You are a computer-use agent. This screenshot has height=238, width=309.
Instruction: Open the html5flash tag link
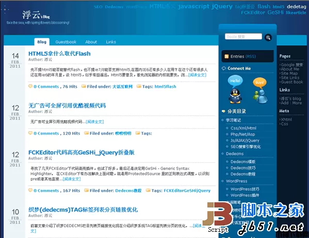[165, 86]
